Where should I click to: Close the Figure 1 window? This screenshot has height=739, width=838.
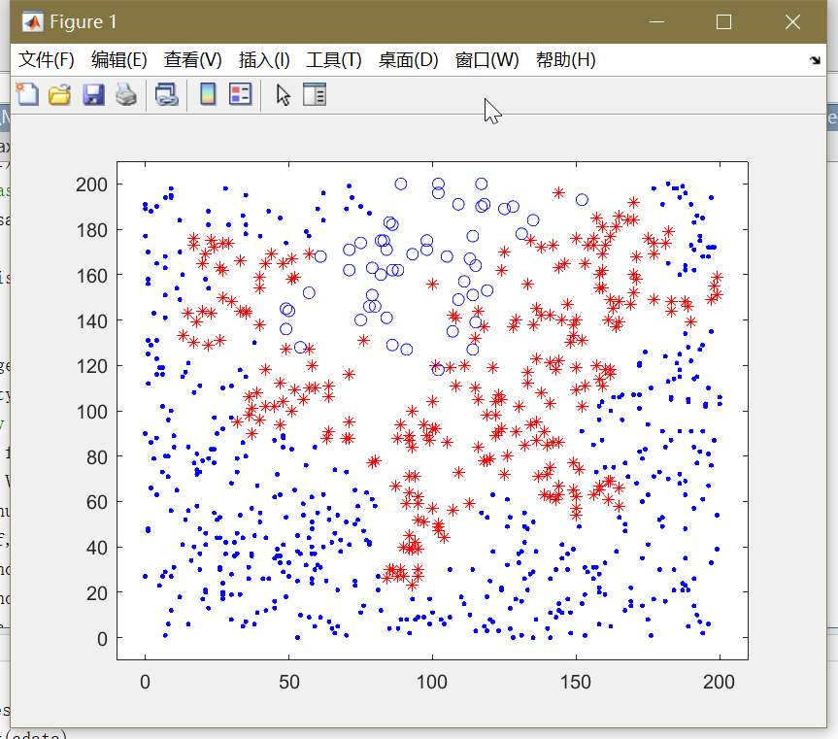[792, 22]
